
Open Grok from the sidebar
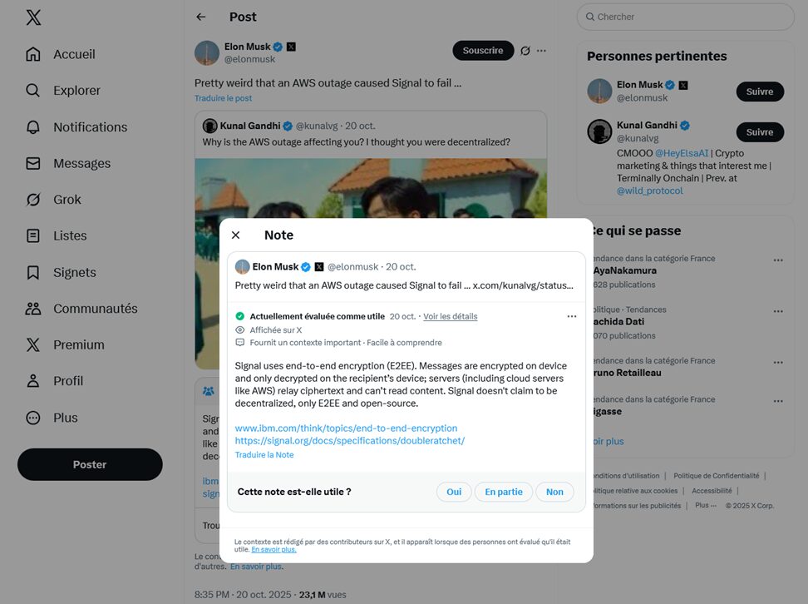(x=33, y=200)
